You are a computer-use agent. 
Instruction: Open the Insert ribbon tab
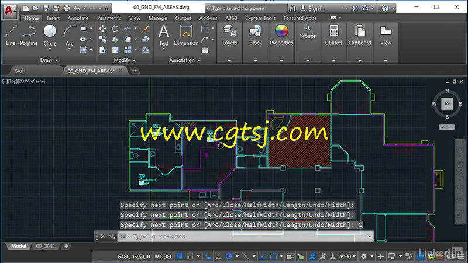53,18
